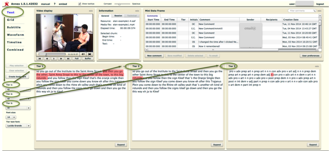This screenshot has height=151, width=329.
Task: Toggle the video fullscreen icon
Action: point(90,54)
